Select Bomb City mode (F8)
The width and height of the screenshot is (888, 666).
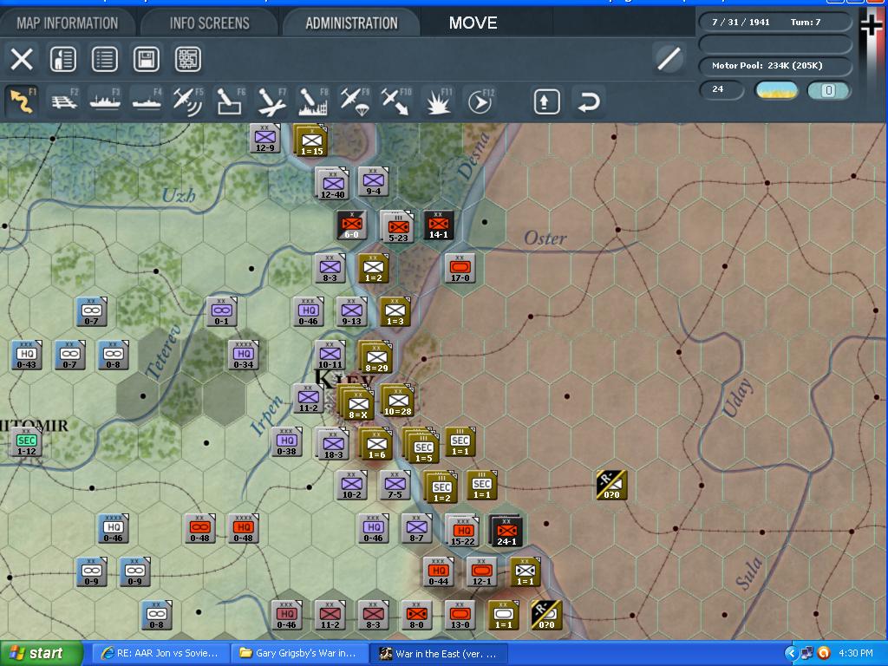pyautogui.click(x=313, y=101)
